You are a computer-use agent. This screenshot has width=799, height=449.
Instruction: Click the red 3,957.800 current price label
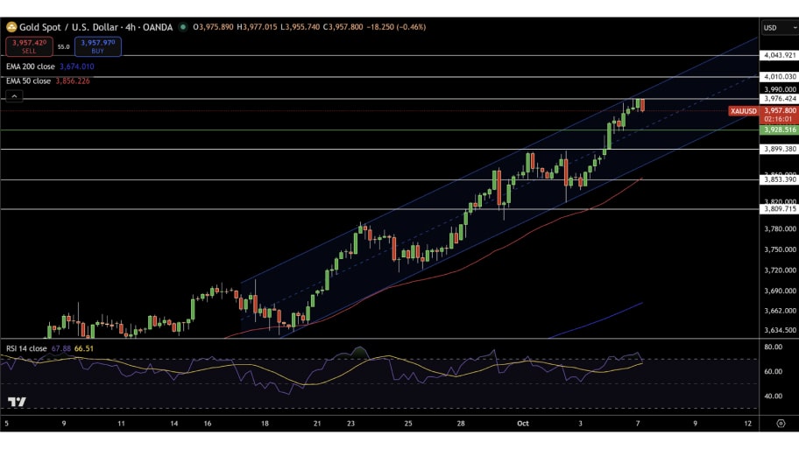pyautogui.click(x=779, y=111)
